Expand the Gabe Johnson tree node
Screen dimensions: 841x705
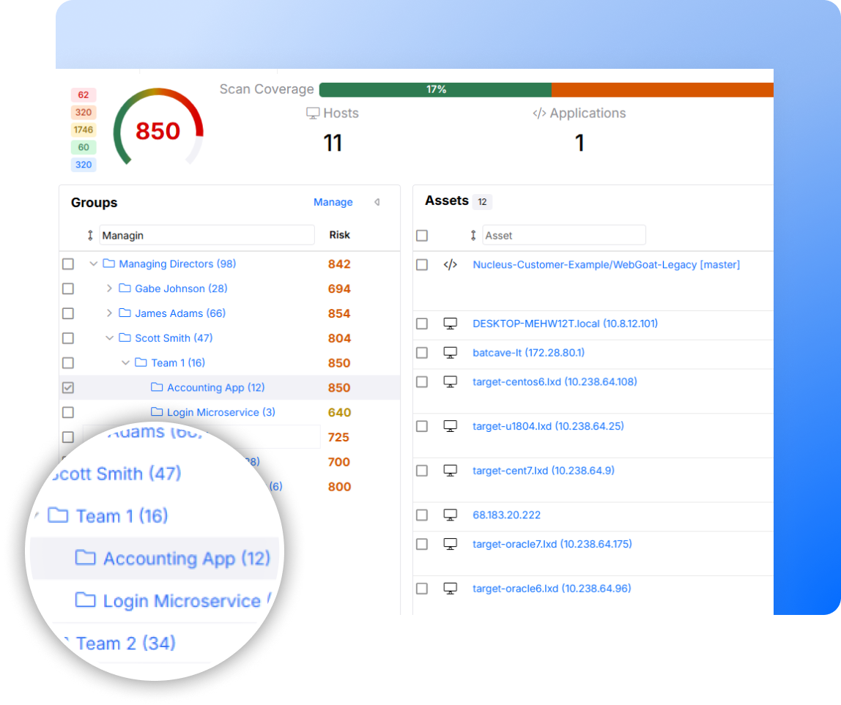pyautogui.click(x=109, y=288)
